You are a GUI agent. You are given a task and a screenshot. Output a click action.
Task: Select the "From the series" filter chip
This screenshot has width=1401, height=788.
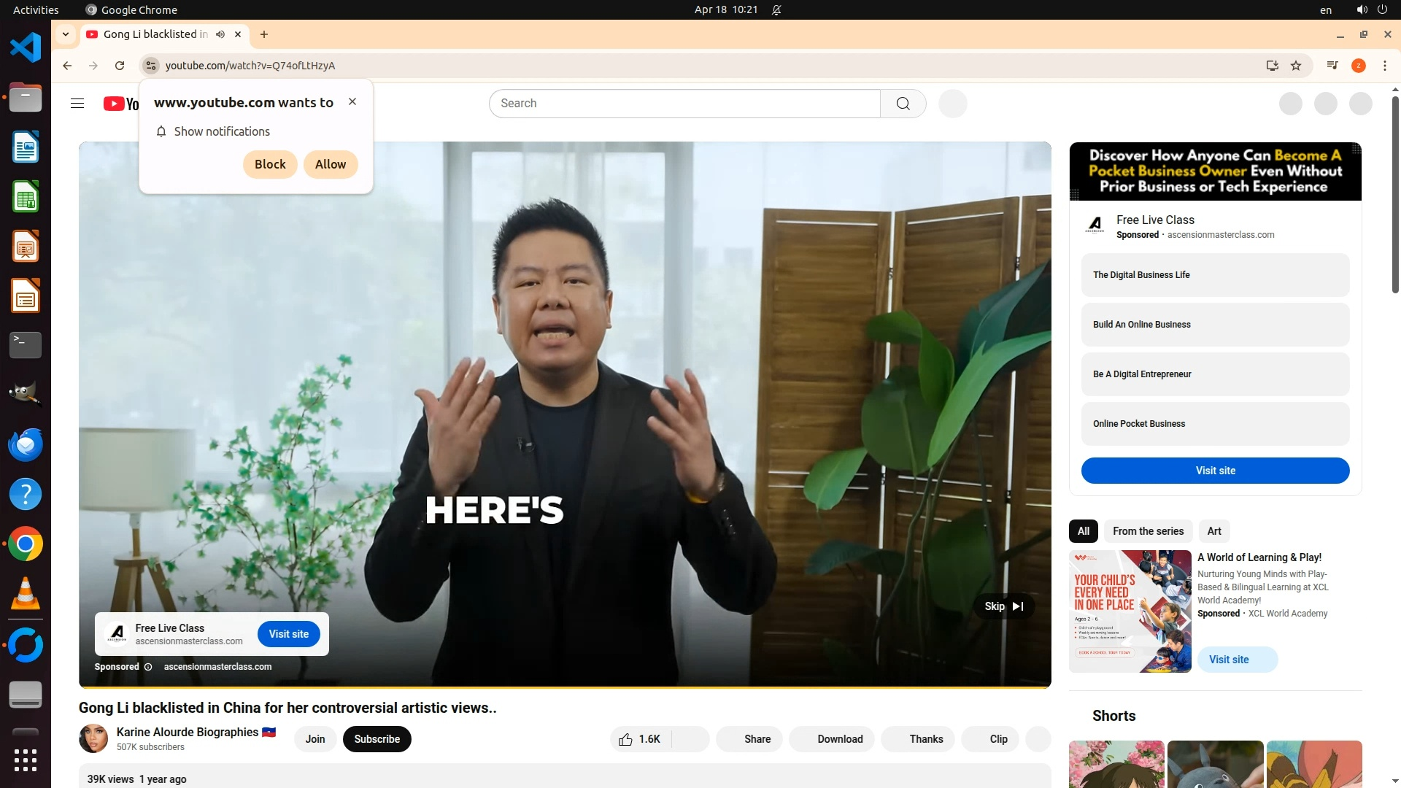tap(1148, 531)
